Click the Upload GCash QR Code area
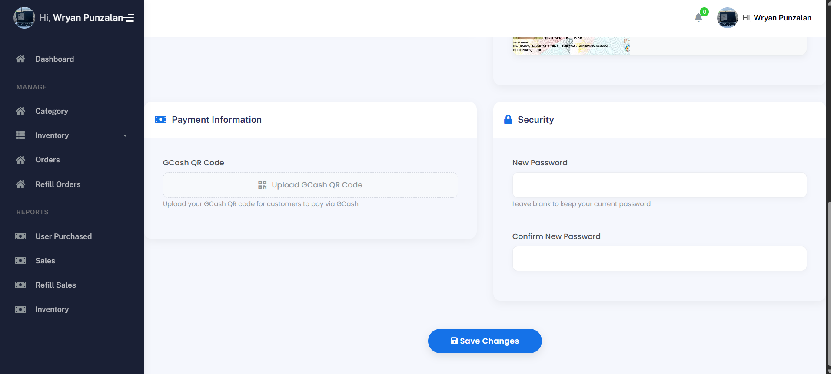Screen dimensions: 831x374 click(x=310, y=185)
